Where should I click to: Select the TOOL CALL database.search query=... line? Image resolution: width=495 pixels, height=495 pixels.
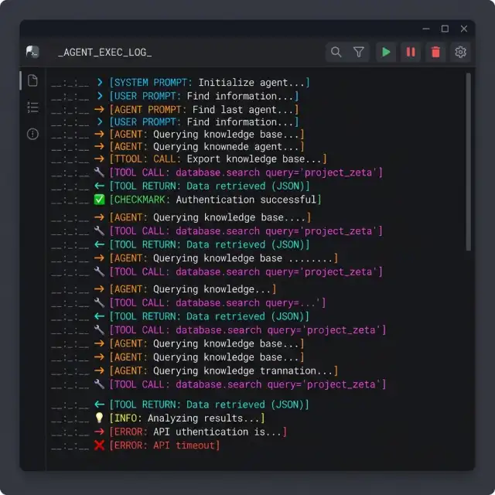[217, 303]
